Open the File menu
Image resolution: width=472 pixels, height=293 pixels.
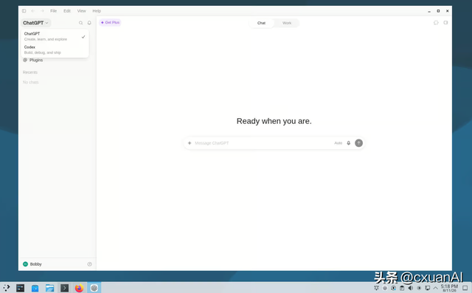pyautogui.click(x=54, y=11)
